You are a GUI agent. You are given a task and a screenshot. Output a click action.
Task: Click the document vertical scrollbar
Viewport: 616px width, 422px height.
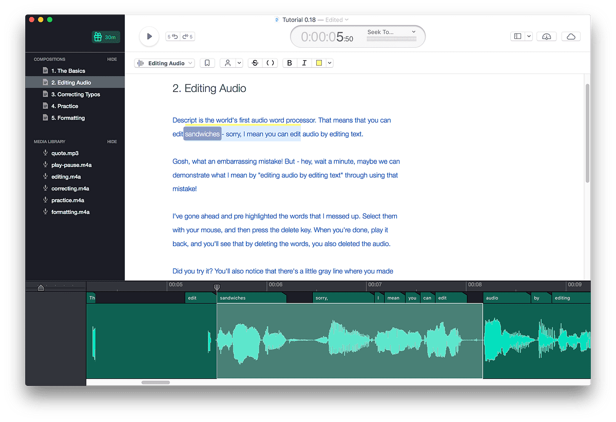[588, 133]
